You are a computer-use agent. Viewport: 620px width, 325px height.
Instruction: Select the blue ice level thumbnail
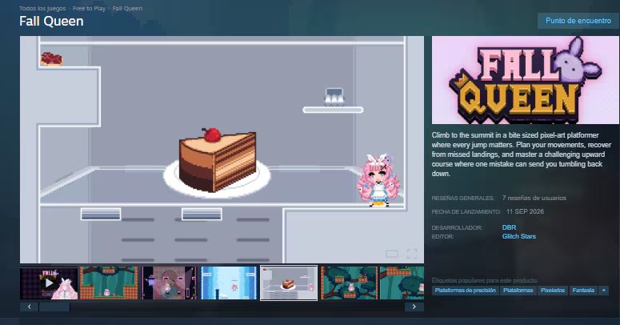tap(229, 283)
